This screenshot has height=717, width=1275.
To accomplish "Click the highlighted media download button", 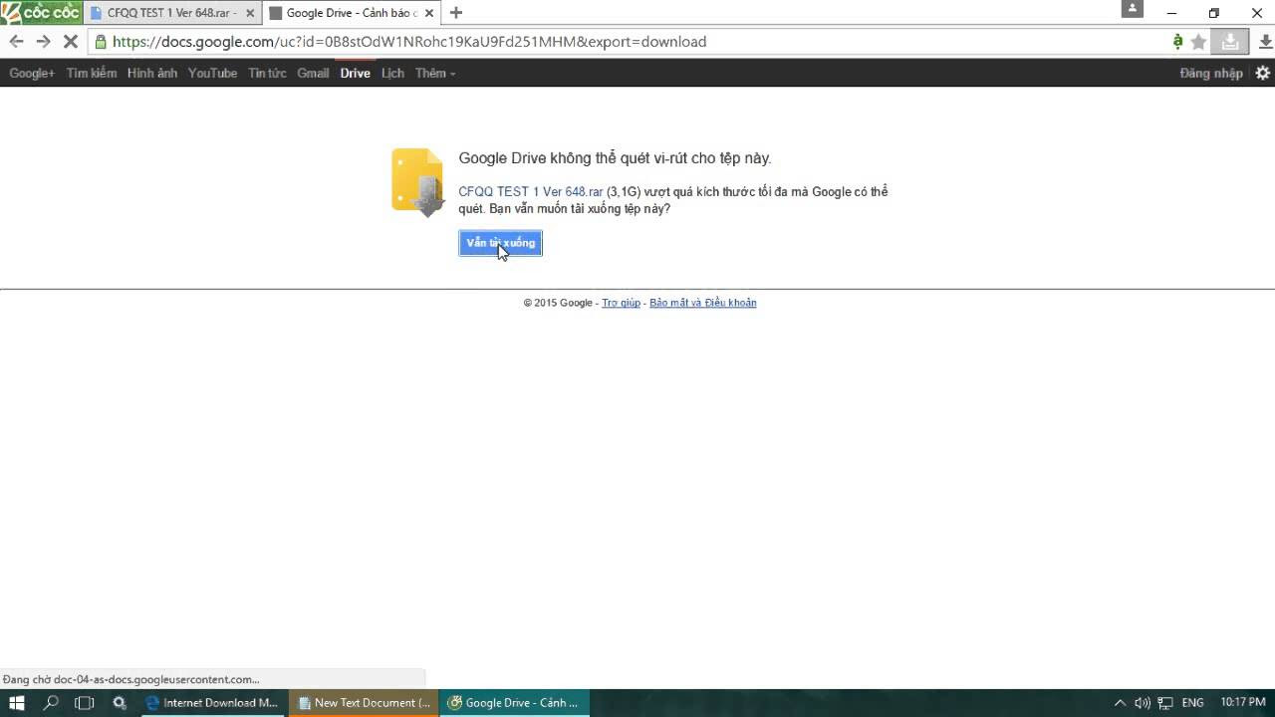I will (x=1230, y=42).
